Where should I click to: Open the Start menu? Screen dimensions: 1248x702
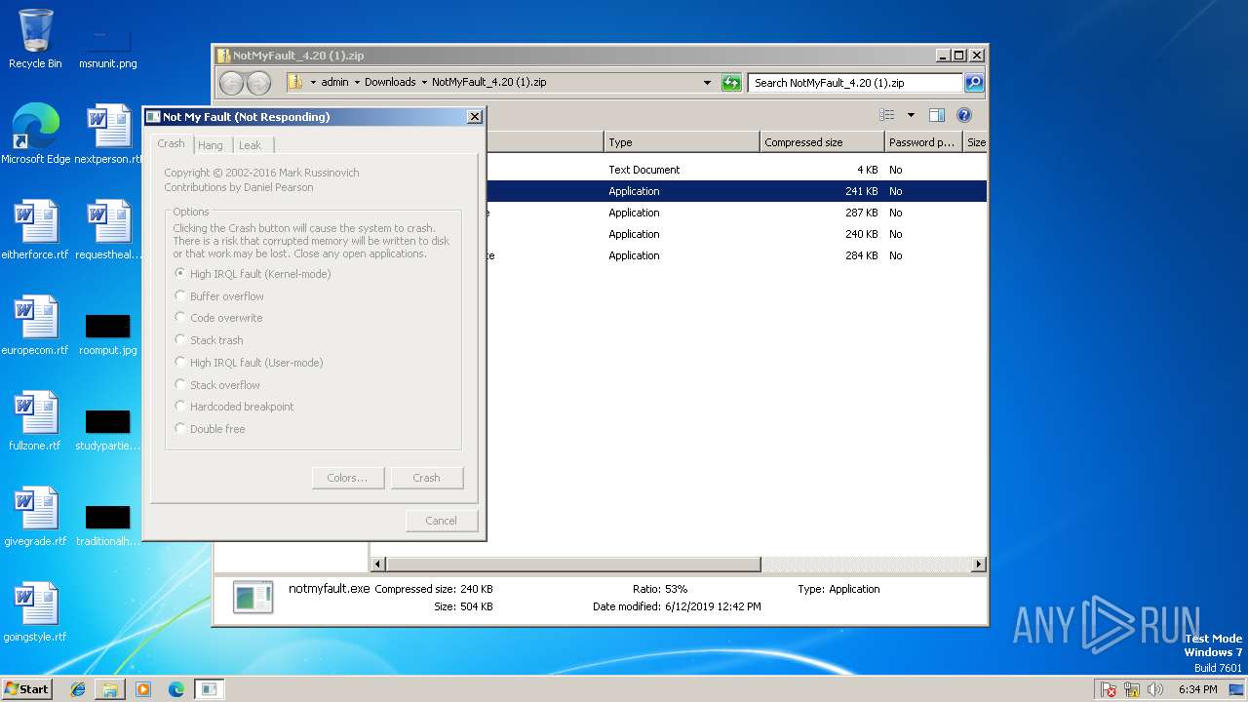27,689
